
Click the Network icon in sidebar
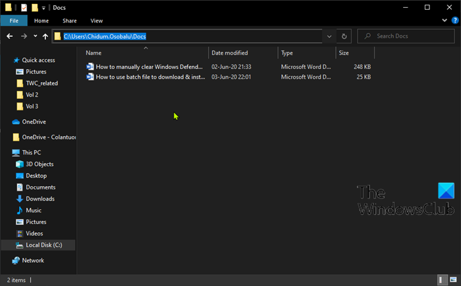tap(16, 260)
